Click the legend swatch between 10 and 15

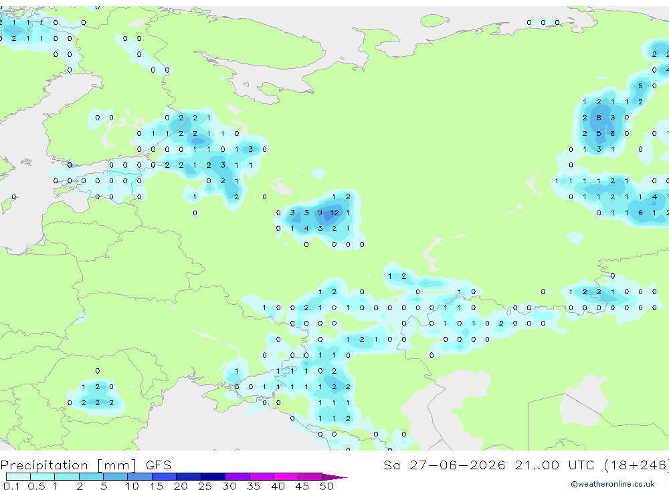click(x=140, y=477)
